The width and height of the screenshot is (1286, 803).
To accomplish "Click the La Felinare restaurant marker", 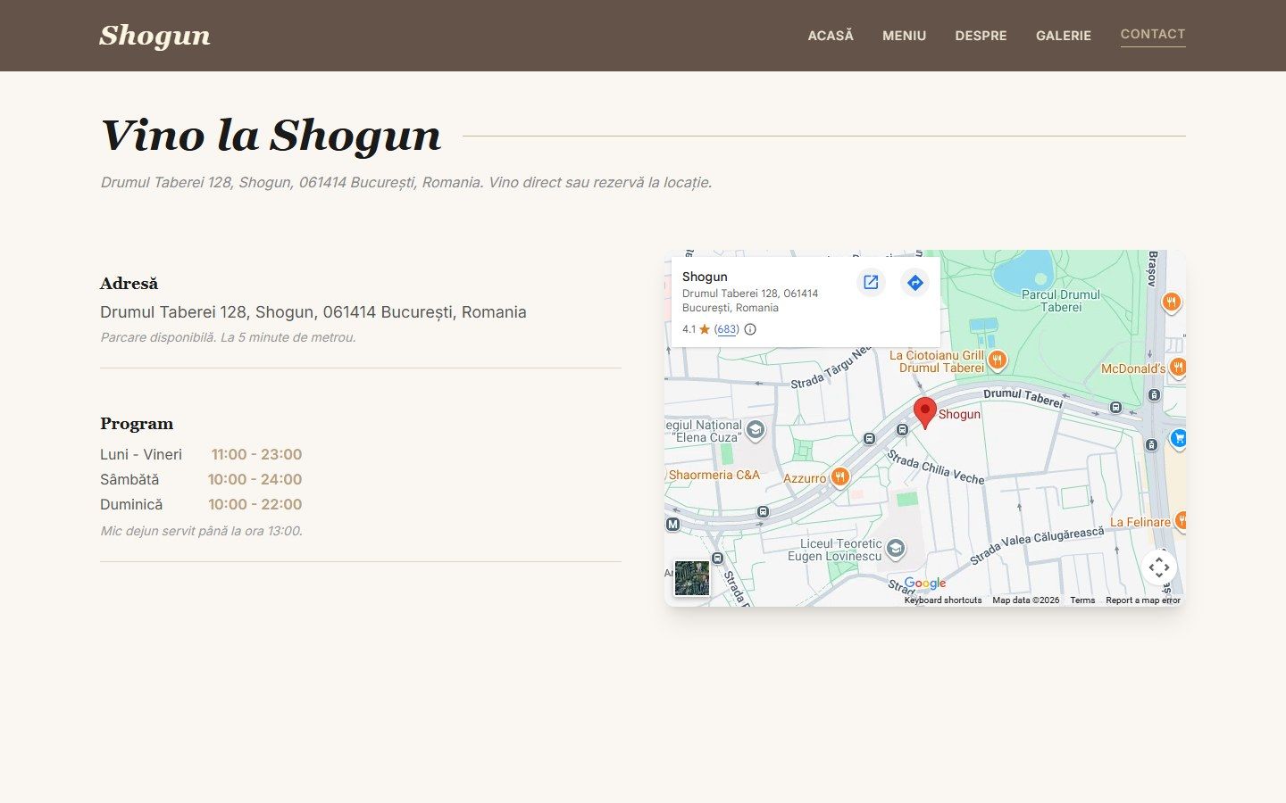I will tap(1181, 521).
